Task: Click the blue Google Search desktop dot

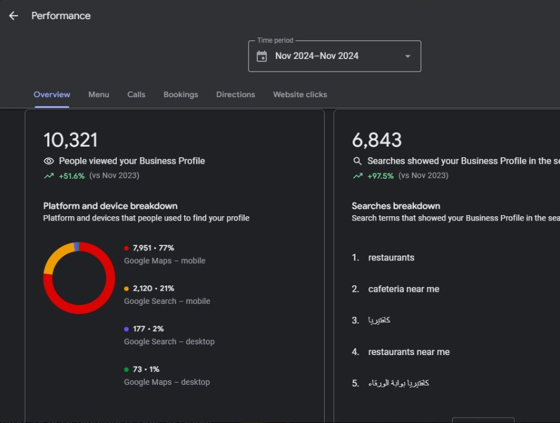Action: (x=126, y=329)
